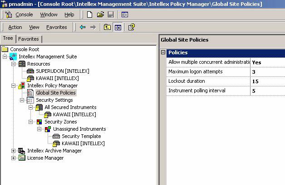This screenshot has height=185, width=285.
Task: Open the Help menu
Action: click(69, 14)
